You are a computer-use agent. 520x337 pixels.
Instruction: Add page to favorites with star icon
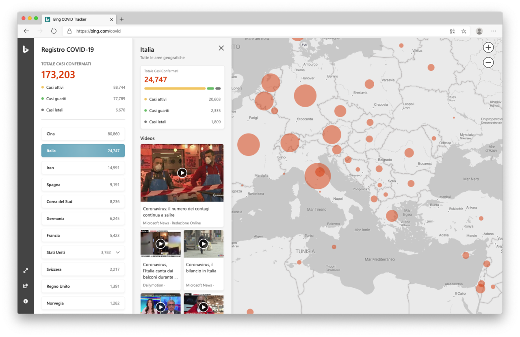(x=464, y=31)
